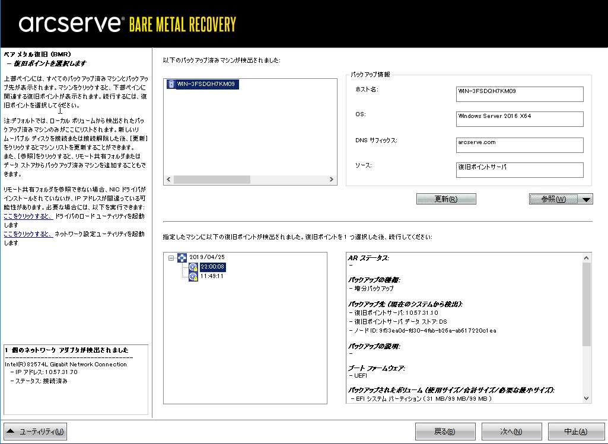Open the ユーティリティ menu
The image size is (608, 444).
tap(36, 432)
